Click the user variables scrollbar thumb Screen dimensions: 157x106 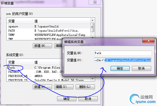[x=92, y=27]
